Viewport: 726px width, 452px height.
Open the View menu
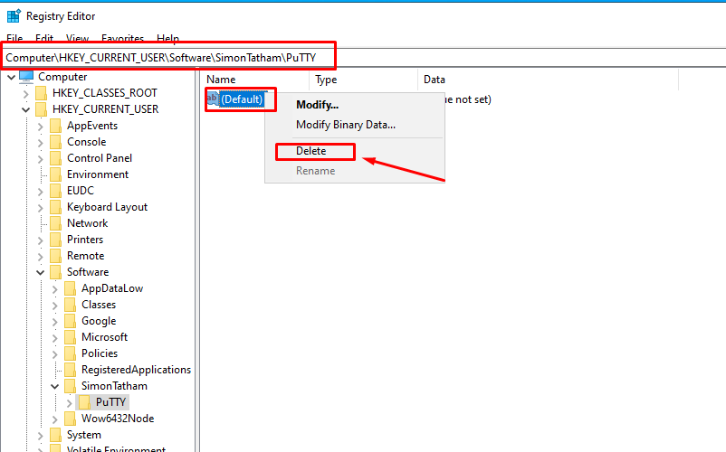[x=77, y=38]
